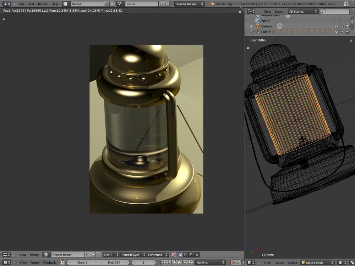Click the End: 250 frame field

pos(114,262)
